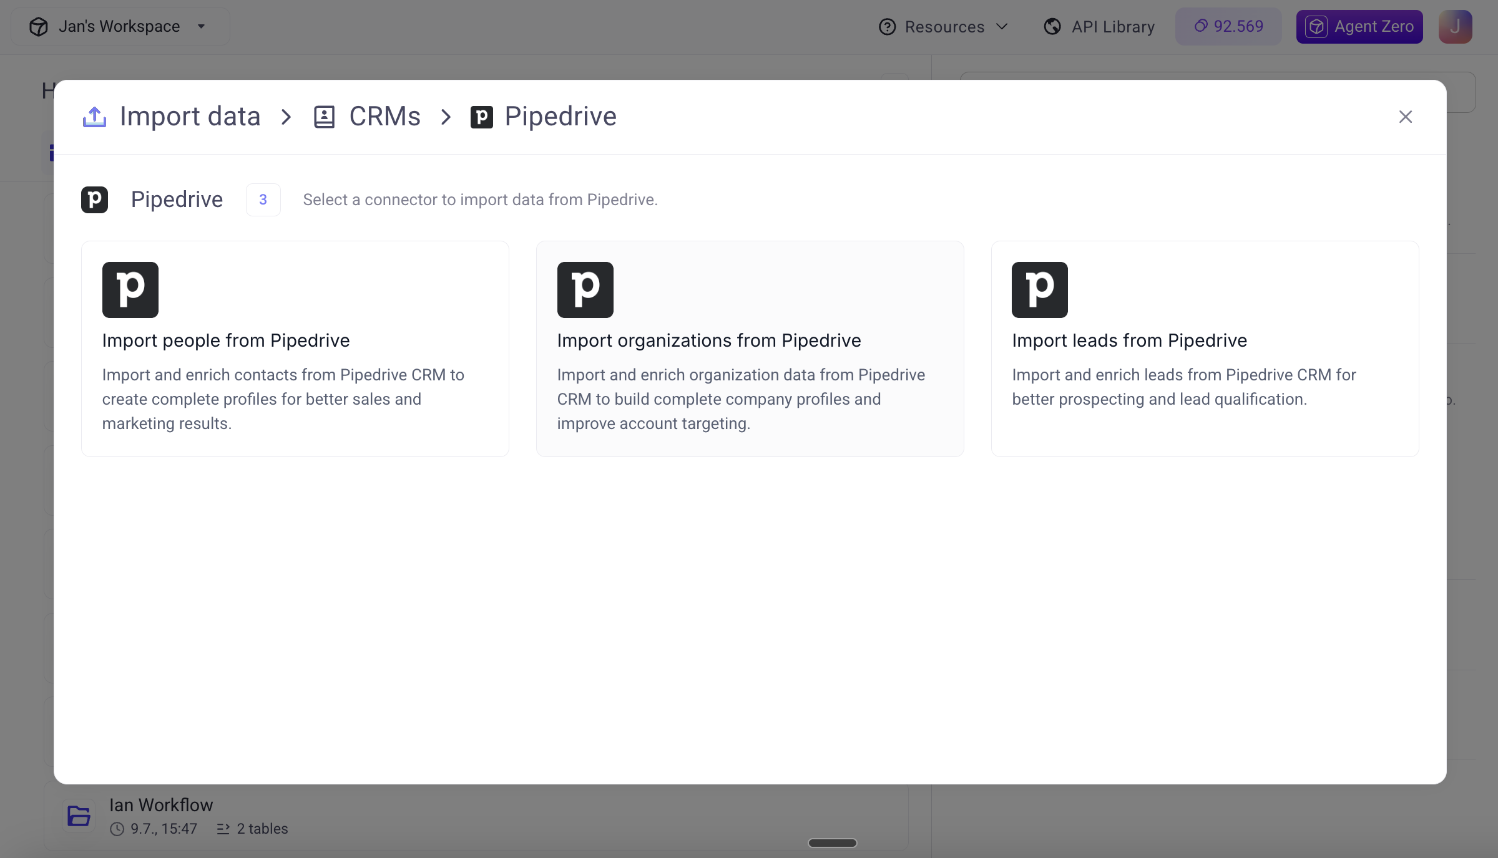Image resolution: width=1498 pixels, height=858 pixels.
Task: Click the Import data breadcrumb item
Action: (190, 116)
